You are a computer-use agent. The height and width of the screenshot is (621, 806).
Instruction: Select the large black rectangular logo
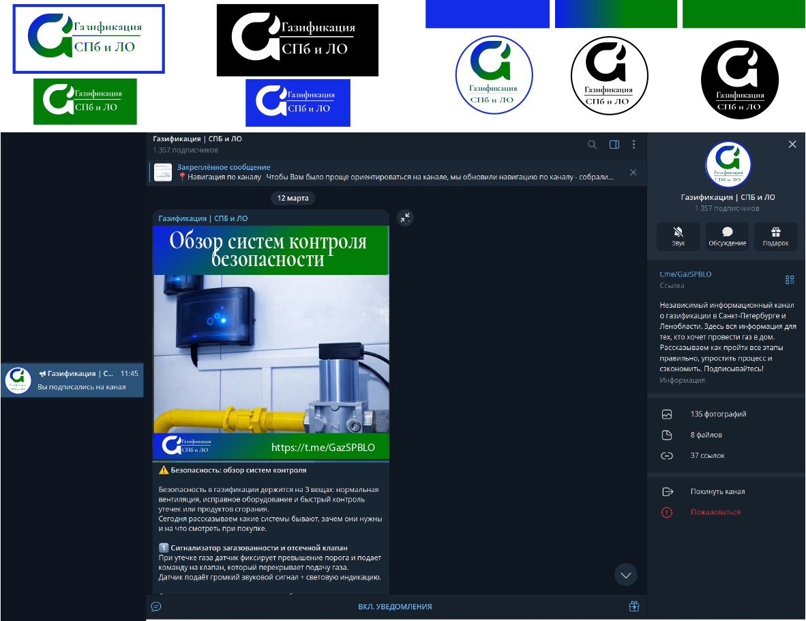click(x=297, y=40)
